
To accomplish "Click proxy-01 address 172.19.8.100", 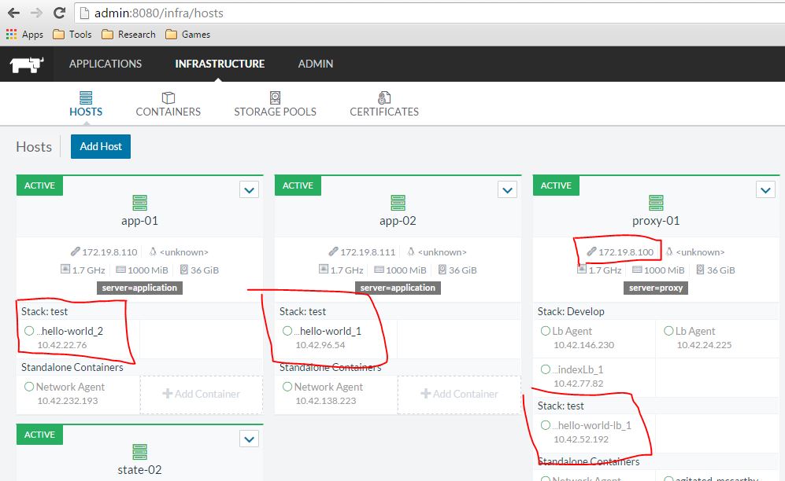I will coord(626,252).
